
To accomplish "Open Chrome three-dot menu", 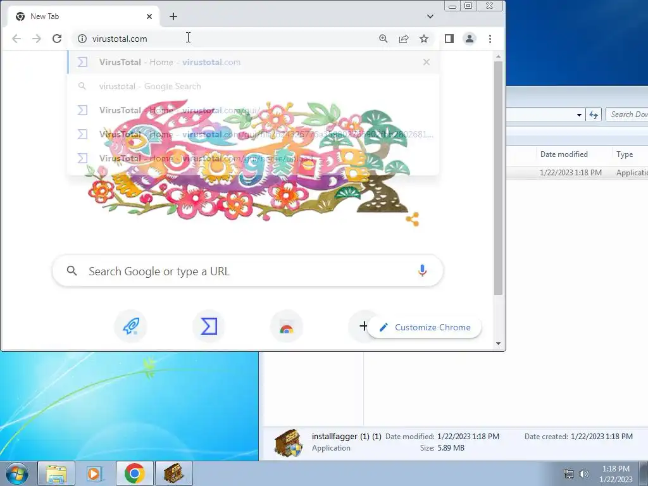I will pos(490,39).
